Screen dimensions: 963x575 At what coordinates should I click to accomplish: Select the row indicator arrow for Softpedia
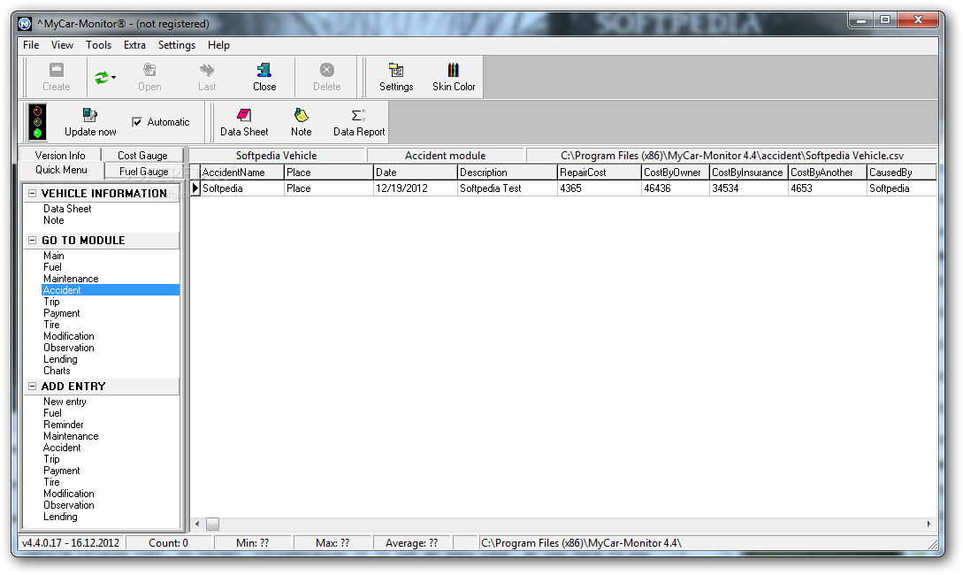tap(195, 188)
